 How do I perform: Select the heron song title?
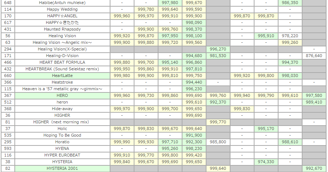(x=62, y=102)
